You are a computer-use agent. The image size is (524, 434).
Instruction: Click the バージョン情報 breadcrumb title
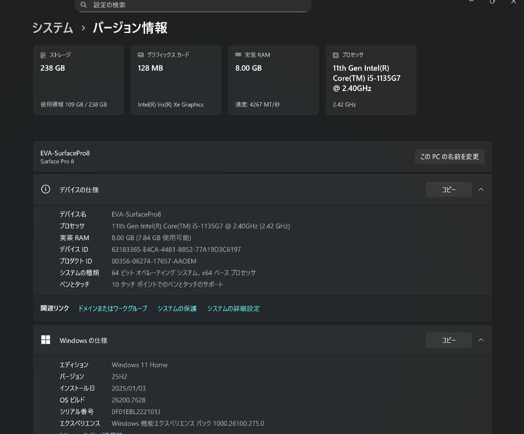[130, 28]
